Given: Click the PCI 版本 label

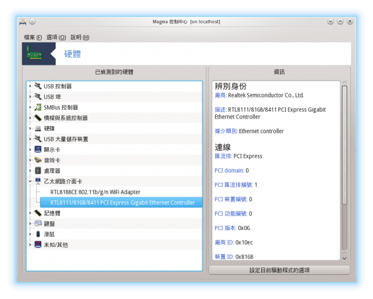Looking at the screenshot, I should point(226,228).
